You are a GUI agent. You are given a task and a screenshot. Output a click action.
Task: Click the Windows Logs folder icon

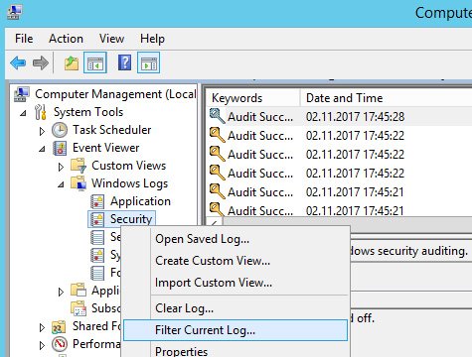(x=79, y=183)
